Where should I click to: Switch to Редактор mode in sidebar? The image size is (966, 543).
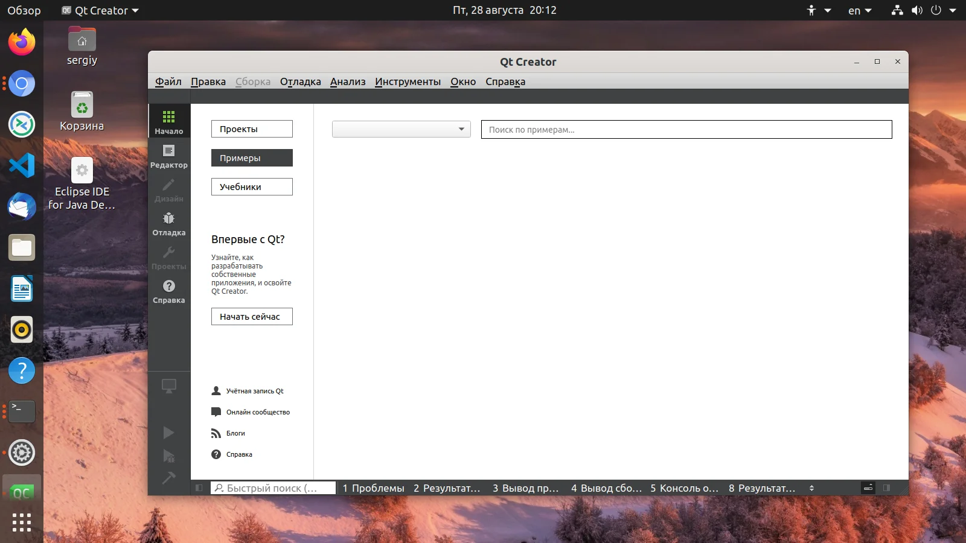click(168, 155)
